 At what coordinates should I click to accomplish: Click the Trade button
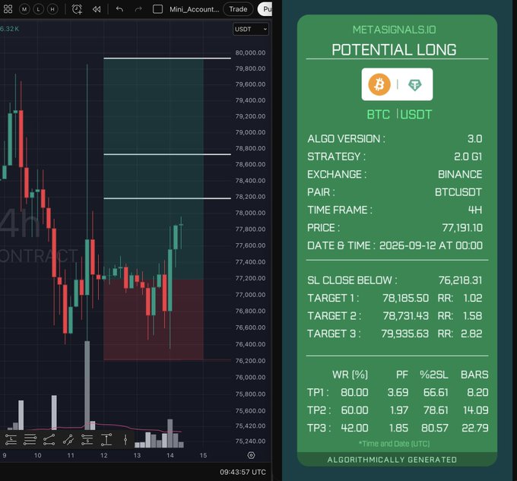238,9
